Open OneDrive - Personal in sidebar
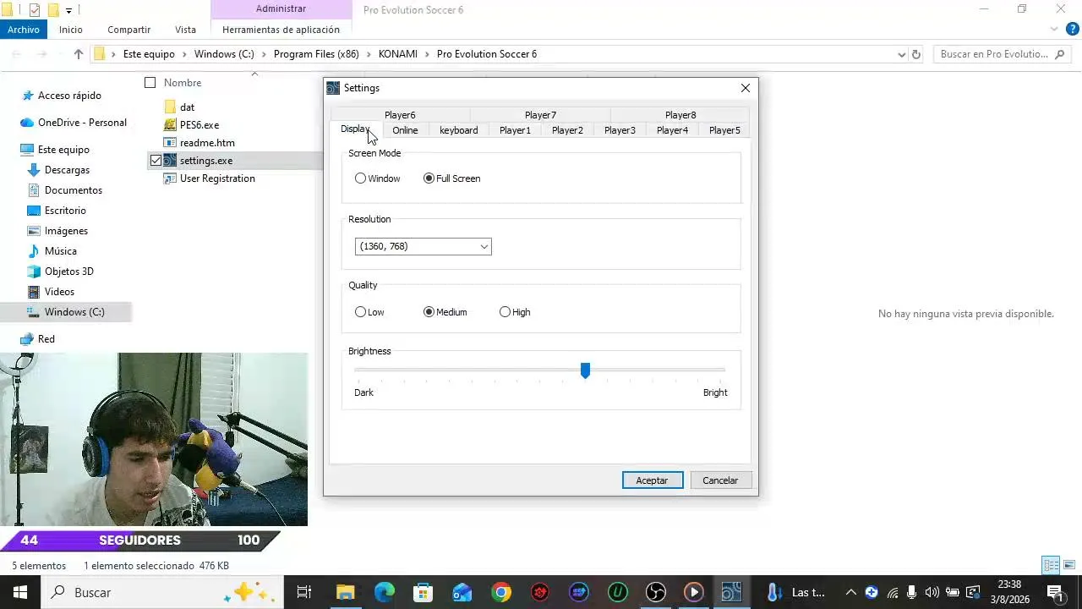This screenshot has width=1082, height=609. point(82,123)
